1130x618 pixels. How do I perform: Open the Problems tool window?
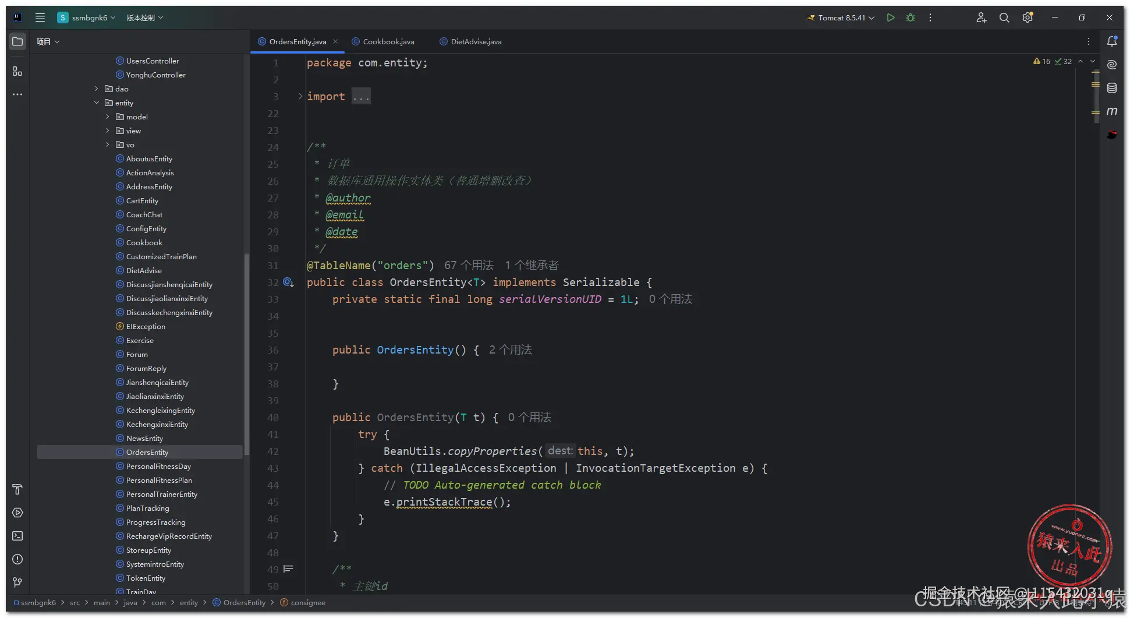[17, 559]
